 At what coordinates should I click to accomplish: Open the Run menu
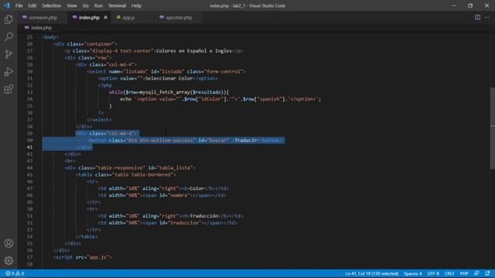click(98, 5)
